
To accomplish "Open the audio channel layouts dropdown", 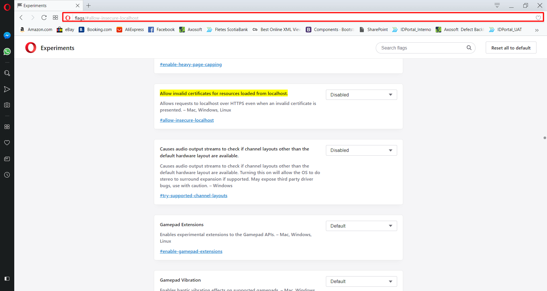I will pyautogui.click(x=361, y=150).
